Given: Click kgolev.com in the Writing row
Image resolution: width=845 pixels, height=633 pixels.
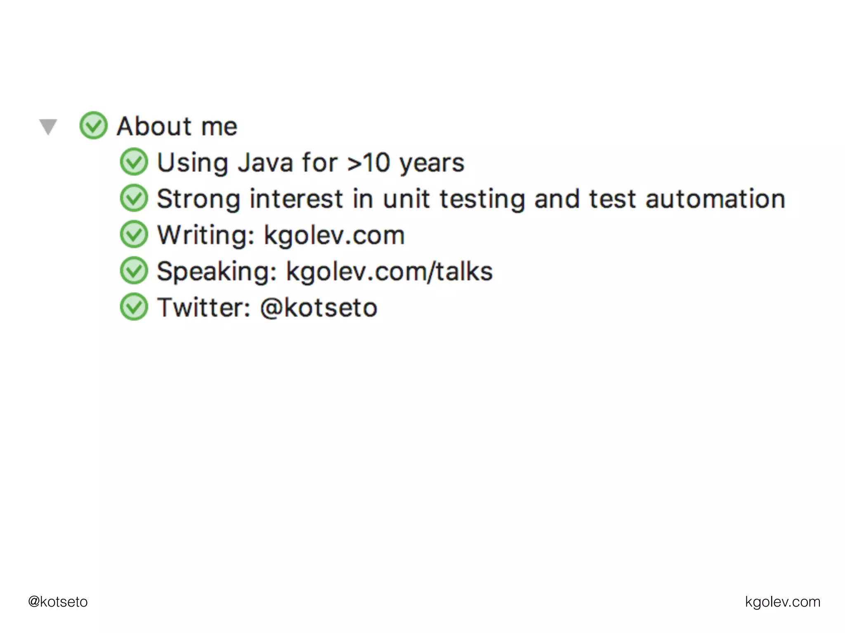Looking at the screenshot, I should (x=334, y=235).
